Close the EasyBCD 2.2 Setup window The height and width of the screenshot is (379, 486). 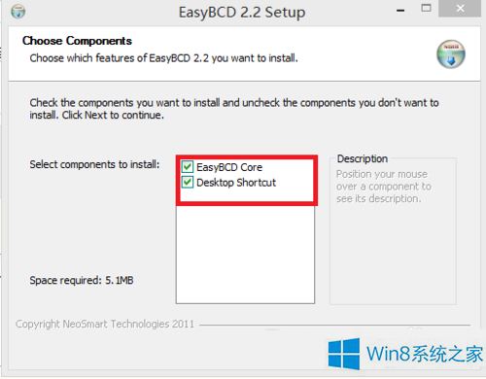(x=460, y=9)
